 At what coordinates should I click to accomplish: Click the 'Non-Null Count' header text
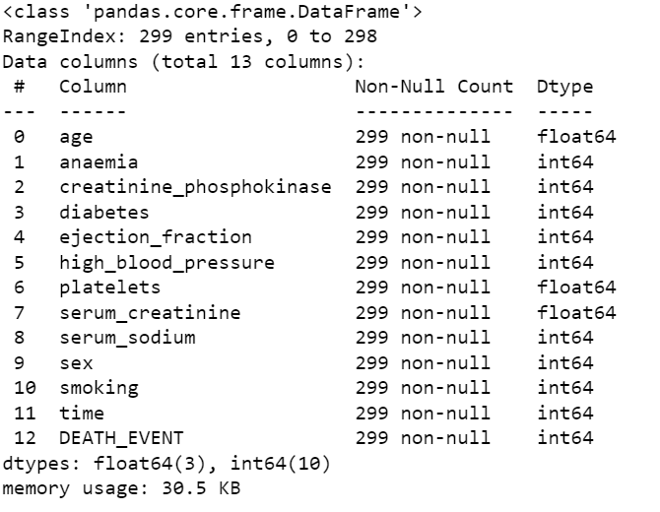[x=433, y=87]
